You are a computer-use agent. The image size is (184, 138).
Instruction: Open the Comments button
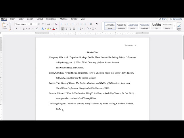coord(176,19)
